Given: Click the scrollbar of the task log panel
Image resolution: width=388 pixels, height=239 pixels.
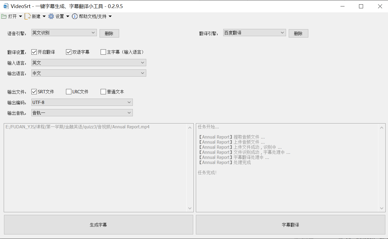Looking at the screenshot, I should (x=382, y=167).
